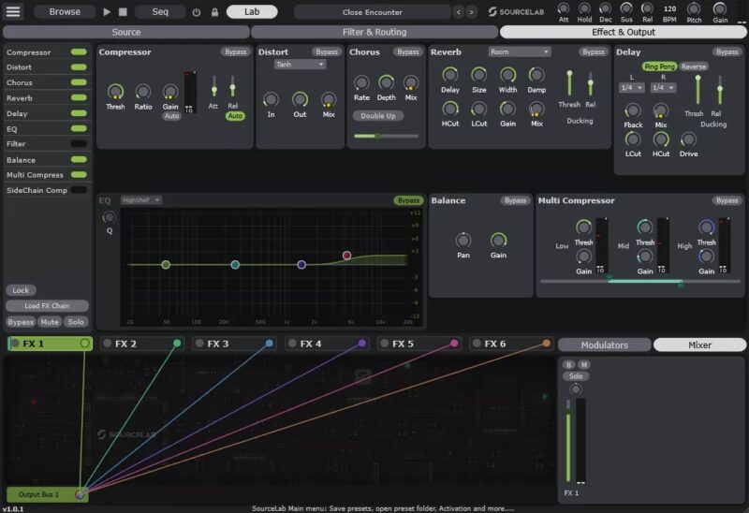Open the Seq view
This screenshot has width=749, height=513.
(160, 11)
